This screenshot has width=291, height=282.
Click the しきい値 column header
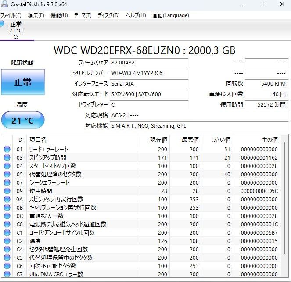[x=217, y=139]
